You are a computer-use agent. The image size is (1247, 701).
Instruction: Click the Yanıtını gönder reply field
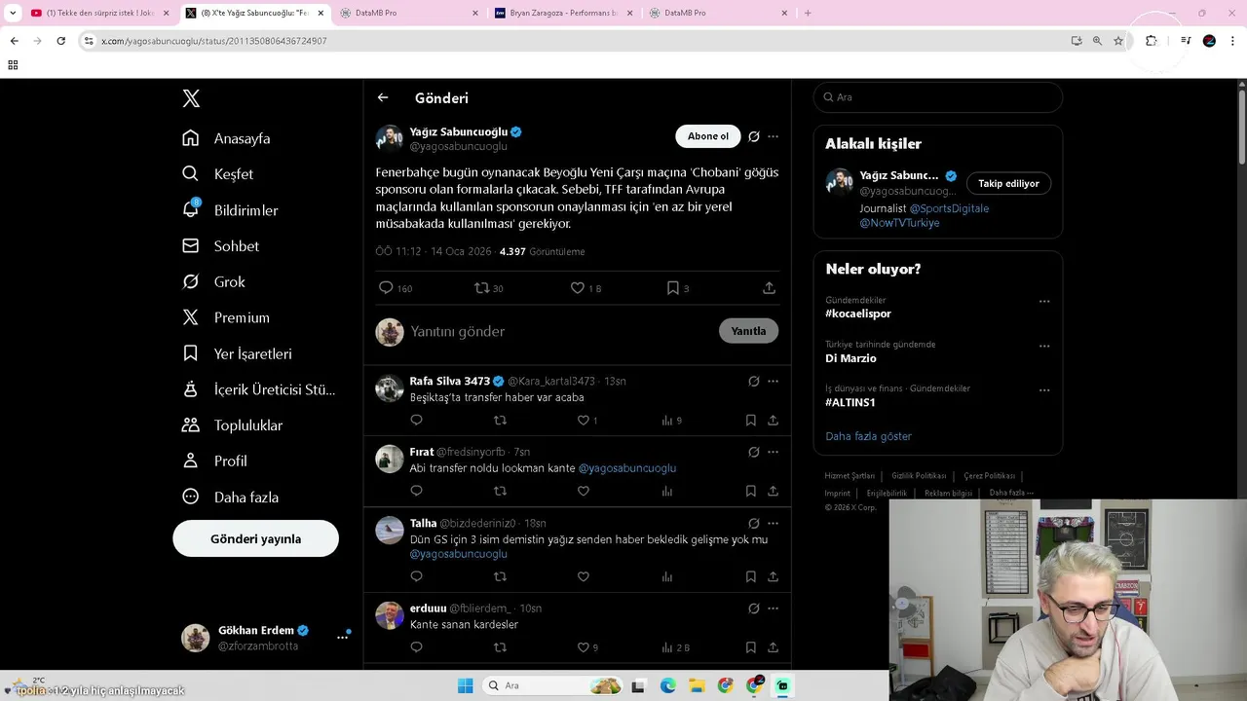point(560,331)
